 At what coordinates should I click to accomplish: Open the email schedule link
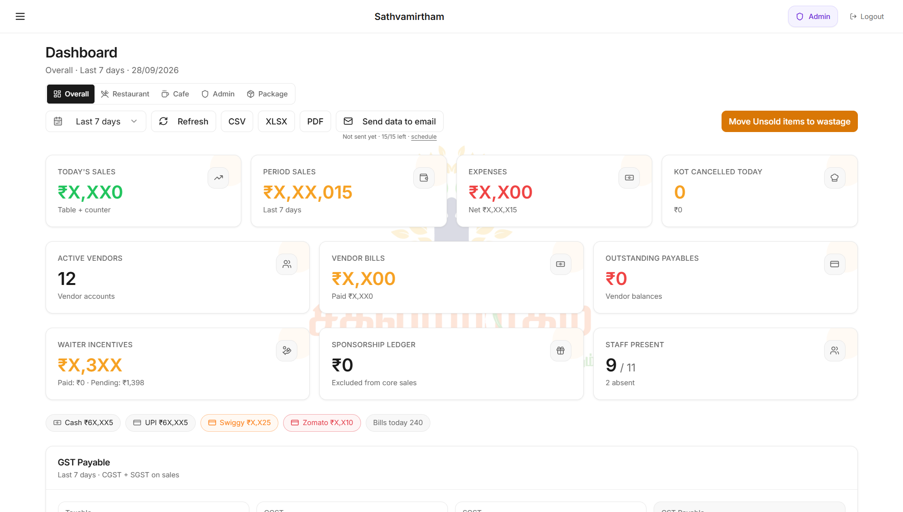click(424, 137)
